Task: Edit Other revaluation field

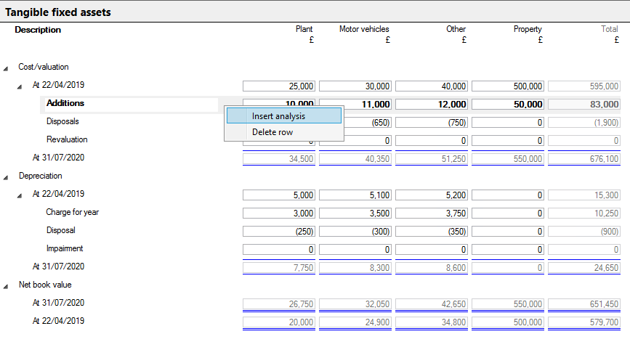Action: (x=432, y=140)
